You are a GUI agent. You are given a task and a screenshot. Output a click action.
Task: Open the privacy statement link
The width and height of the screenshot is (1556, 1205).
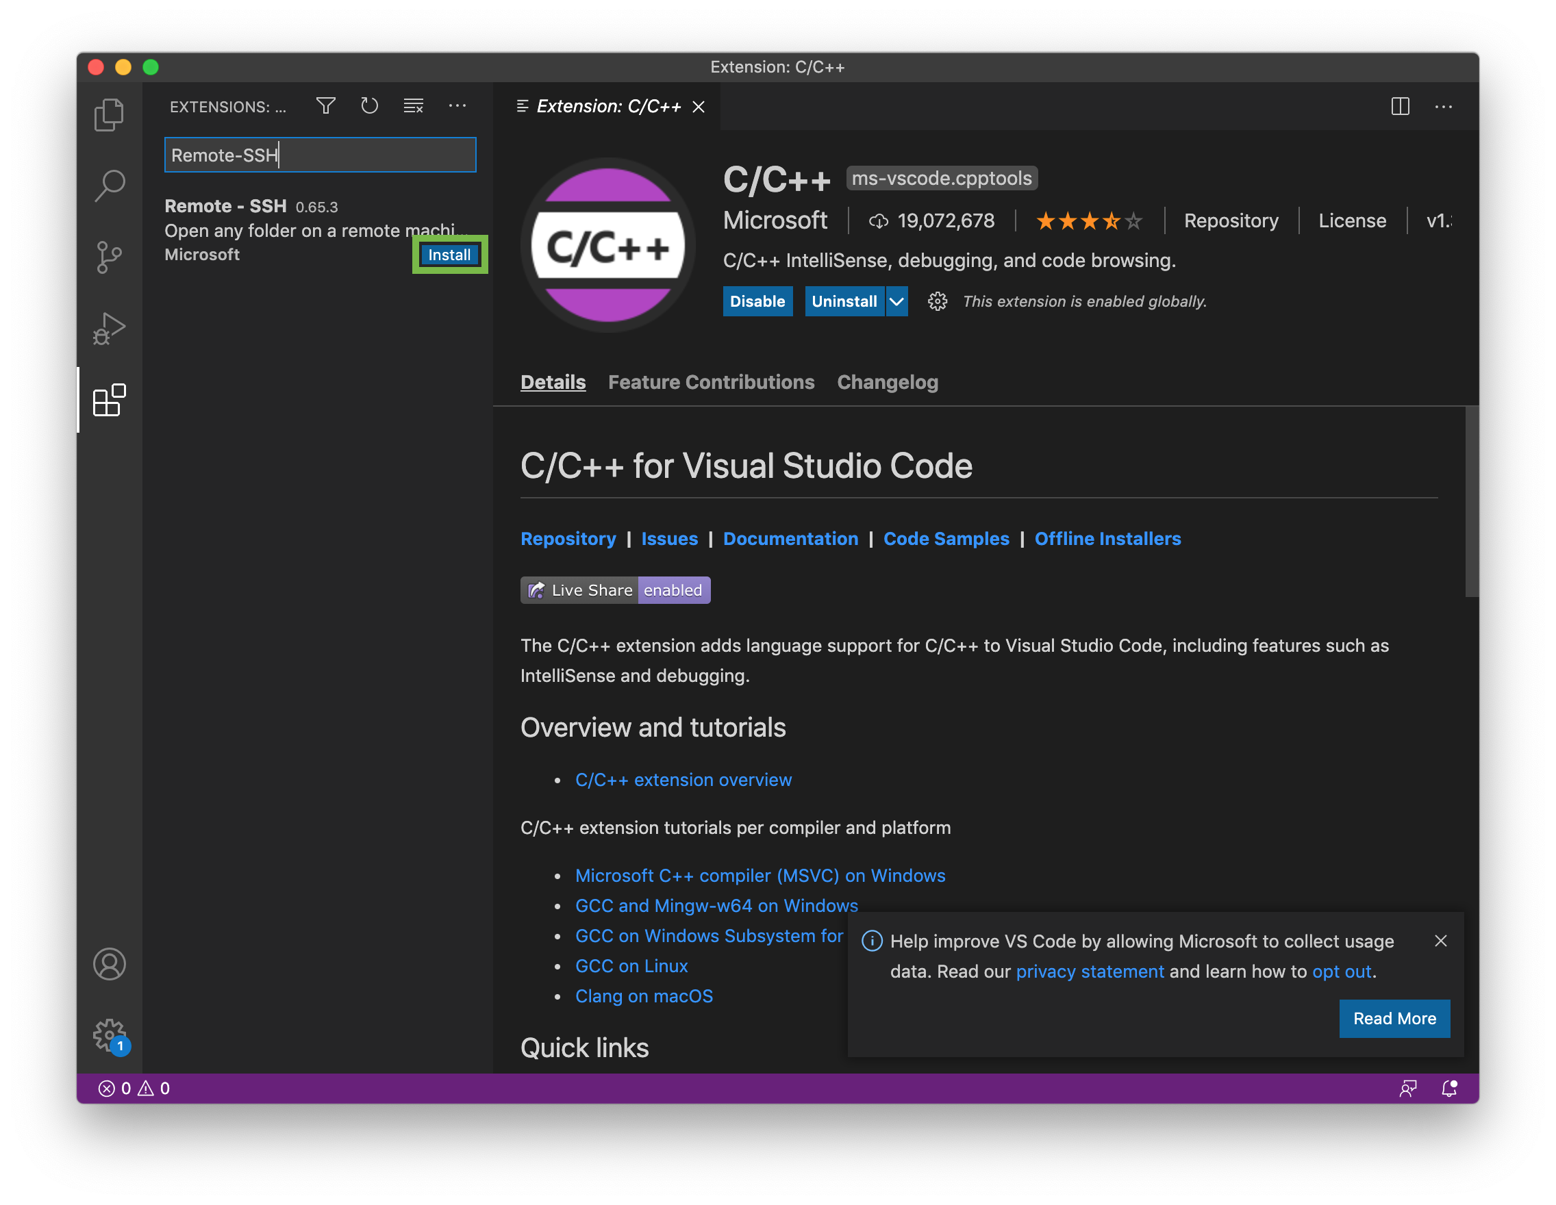click(1090, 972)
